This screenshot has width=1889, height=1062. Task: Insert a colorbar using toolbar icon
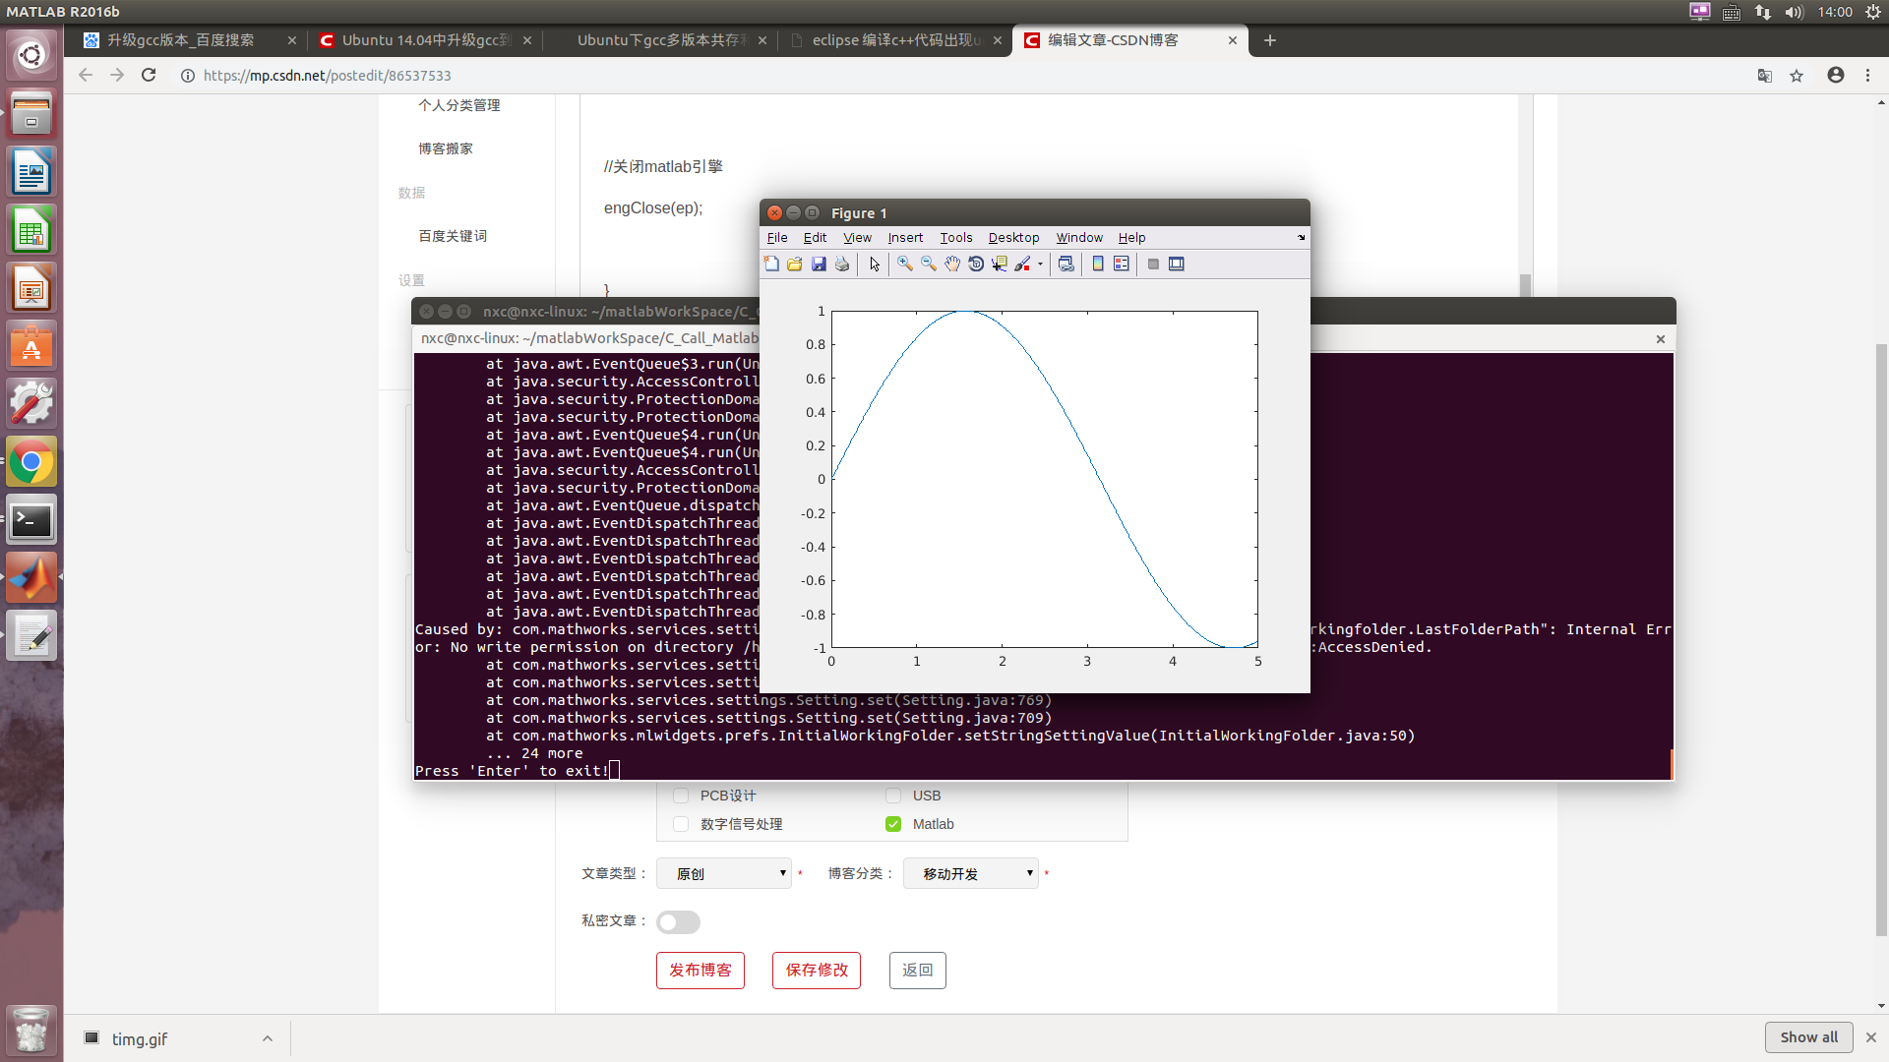click(1098, 264)
